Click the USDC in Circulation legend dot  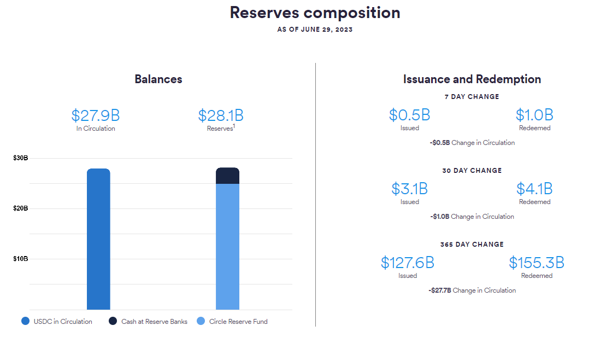click(25, 321)
